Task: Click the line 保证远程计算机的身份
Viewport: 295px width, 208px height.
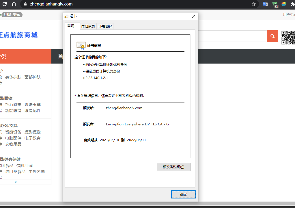Action: [103, 71]
